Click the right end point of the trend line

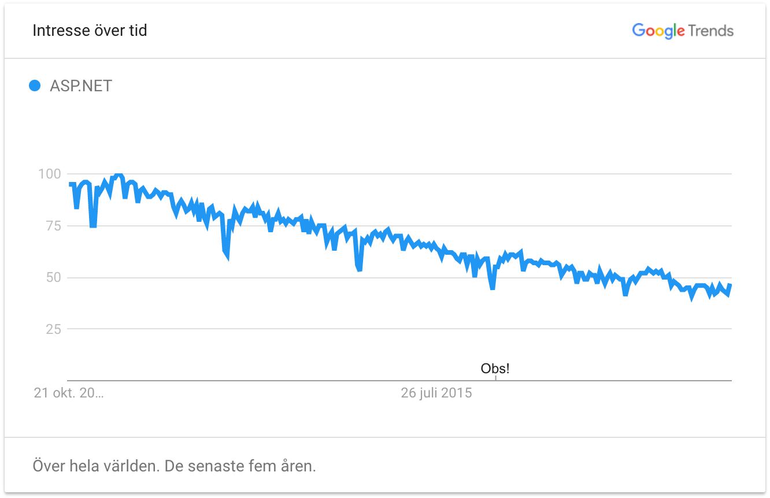(731, 285)
